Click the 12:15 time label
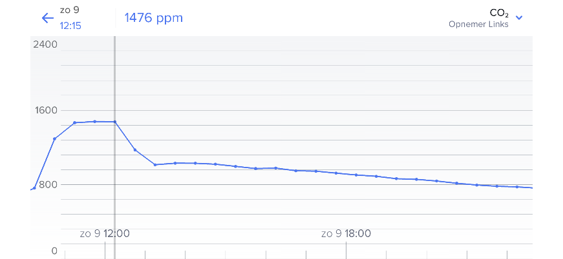The height and width of the screenshot is (259, 563). [70, 26]
